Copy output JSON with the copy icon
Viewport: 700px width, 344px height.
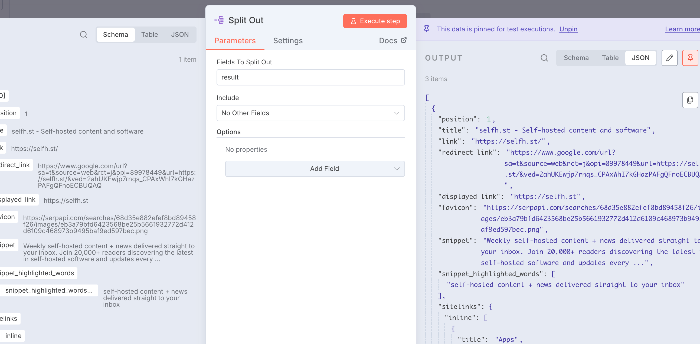(x=690, y=100)
